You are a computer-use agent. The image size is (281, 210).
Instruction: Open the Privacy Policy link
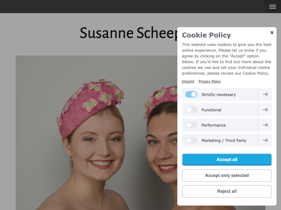(x=210, y=81)
